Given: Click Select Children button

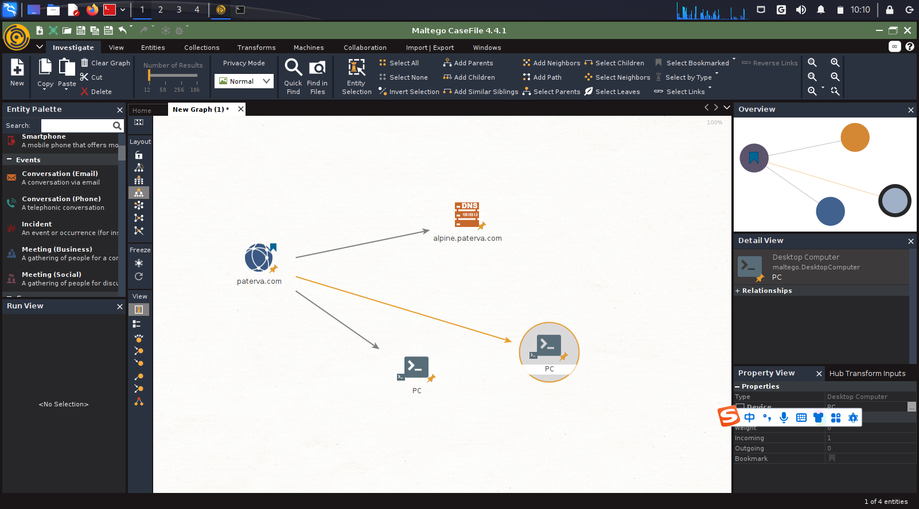Looking at the screenshot, I should pyautogui.click(x=614, y=62).
